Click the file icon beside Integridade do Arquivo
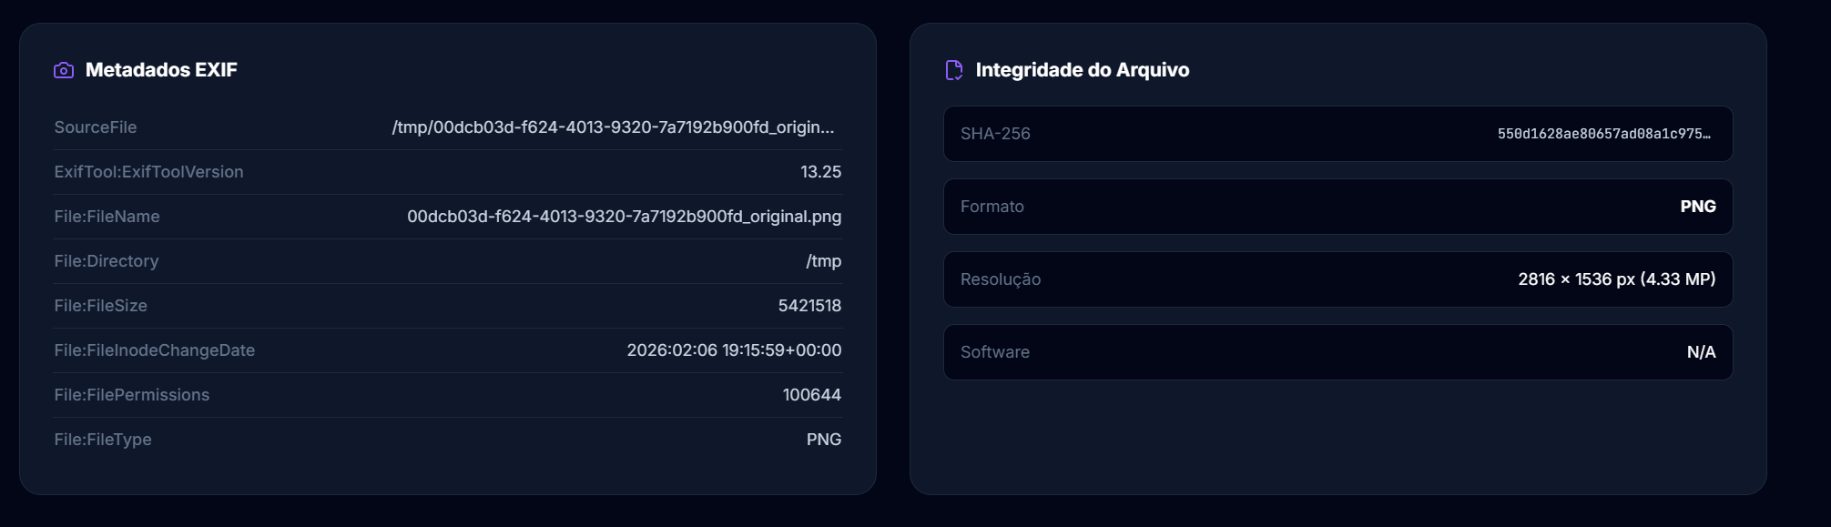Image resolution: width=1831 pixels, height=527 pixels. click(953, 69)
